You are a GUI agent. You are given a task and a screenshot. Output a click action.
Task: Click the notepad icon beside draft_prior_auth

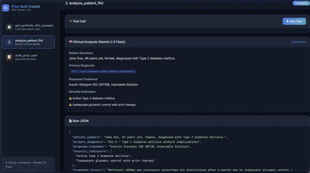(9, 57)
